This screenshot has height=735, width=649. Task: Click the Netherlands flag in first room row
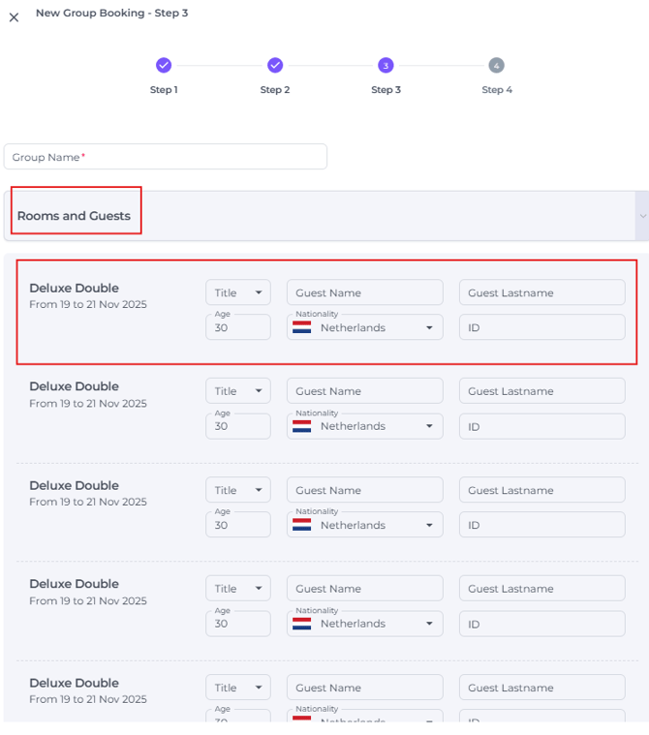point(302,327)
